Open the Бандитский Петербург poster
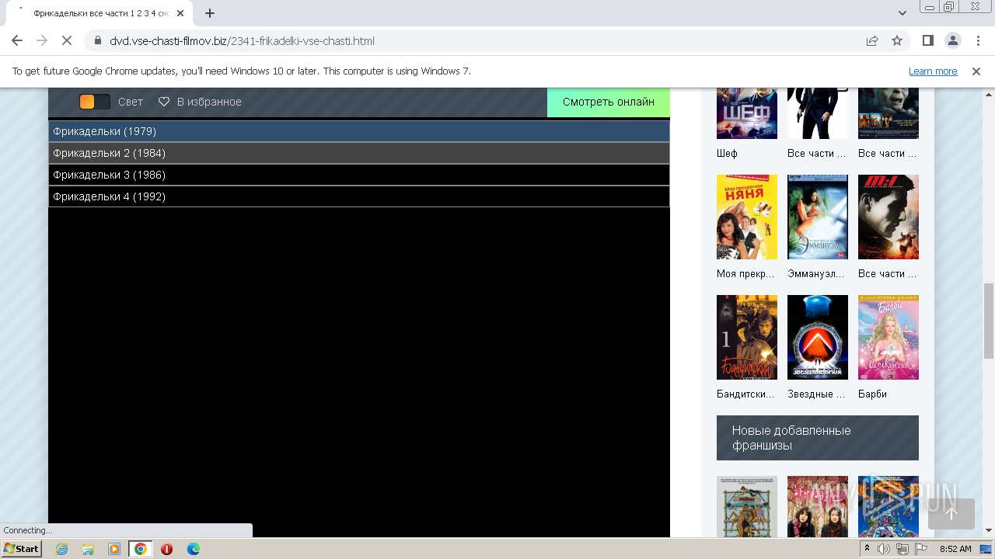The height and width of the screenshot is (559, 995). click(x=747, y=337)
